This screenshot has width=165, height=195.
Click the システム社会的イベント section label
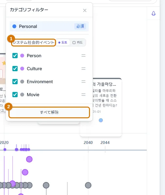[x=34, y=43]
